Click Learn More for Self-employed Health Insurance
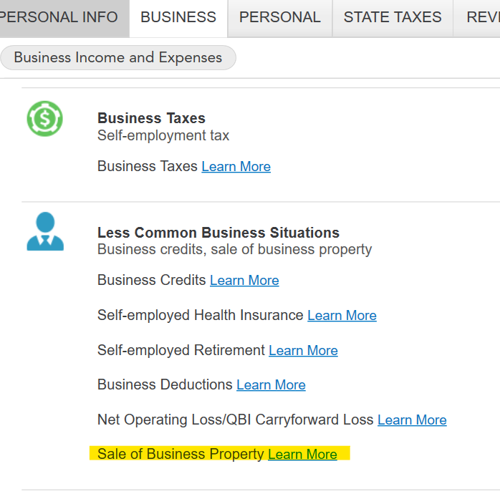Viewport: 500px width, 494px height. click(342, 316)
